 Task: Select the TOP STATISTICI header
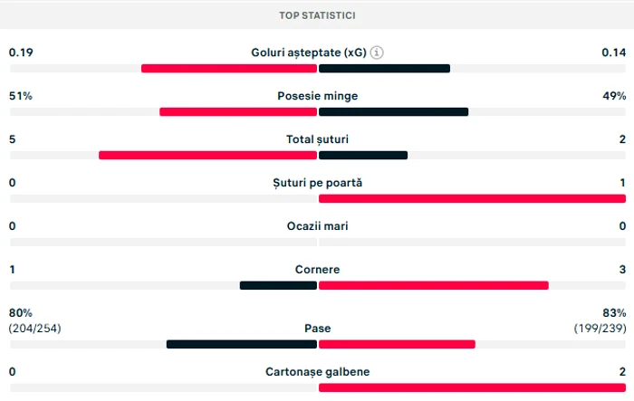[317, 16]
